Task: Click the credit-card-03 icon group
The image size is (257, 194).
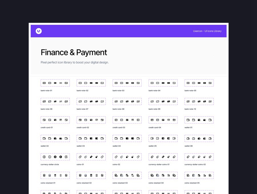Action: [127, 120]
